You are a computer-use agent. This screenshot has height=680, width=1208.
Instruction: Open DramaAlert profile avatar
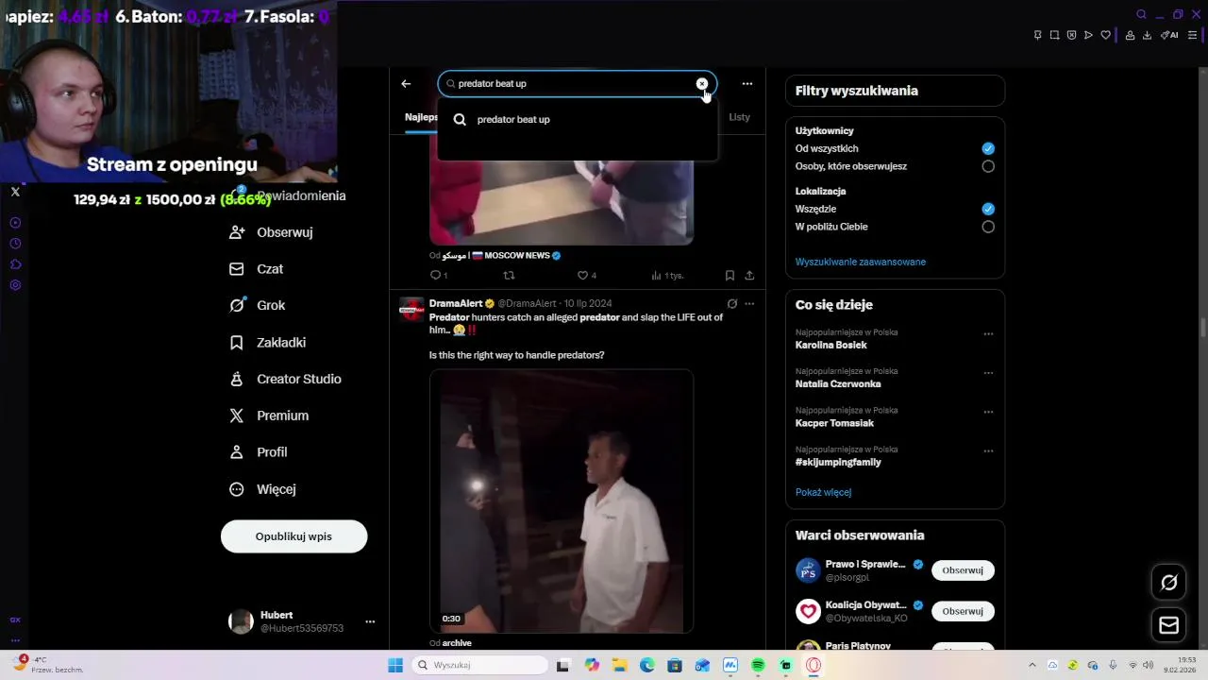(411, 310)
